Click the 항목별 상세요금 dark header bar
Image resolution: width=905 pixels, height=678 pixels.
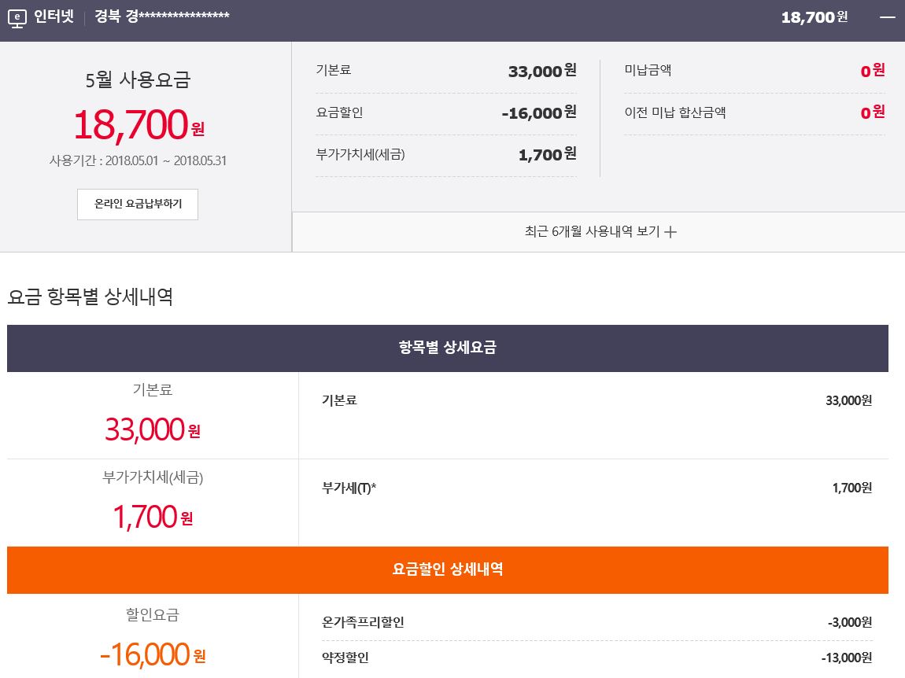(x=447, y=348)
